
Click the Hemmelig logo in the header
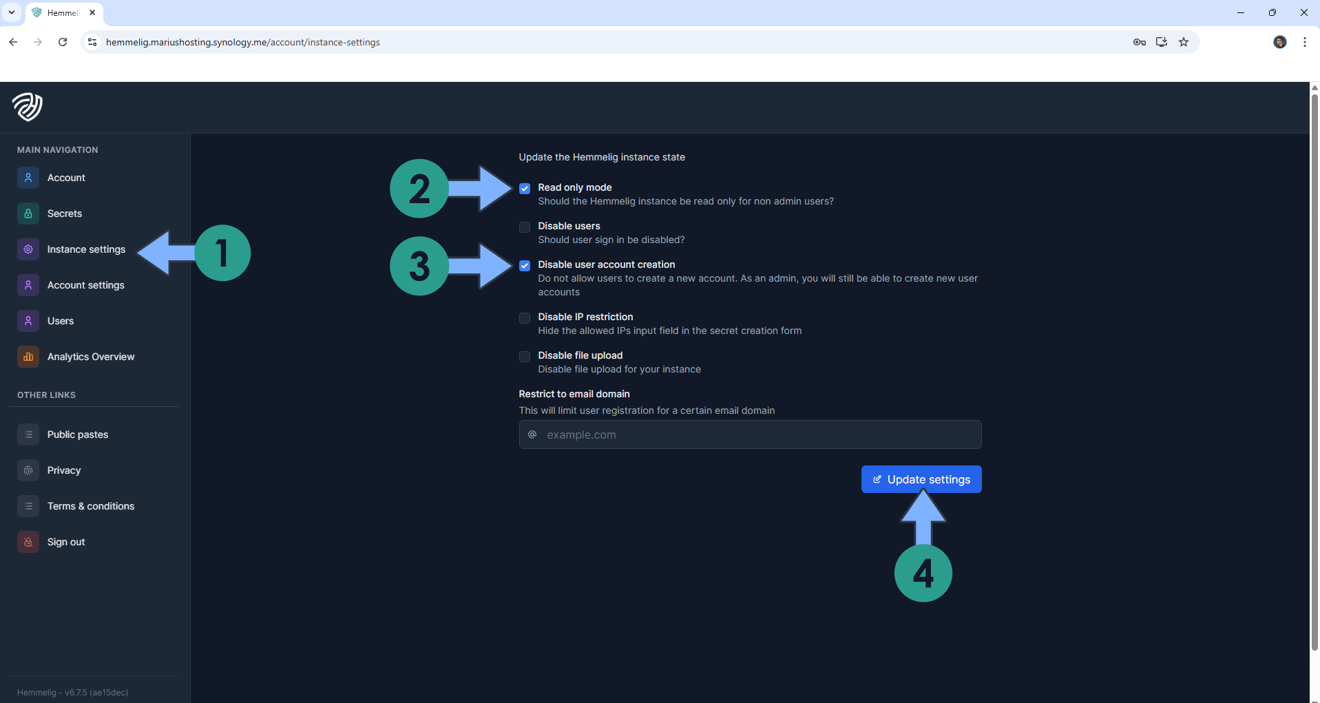pos(28,107)
